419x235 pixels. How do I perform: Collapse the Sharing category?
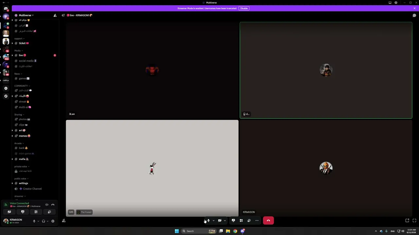tap(19, 115)
